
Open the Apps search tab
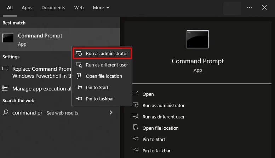[27, 8]
